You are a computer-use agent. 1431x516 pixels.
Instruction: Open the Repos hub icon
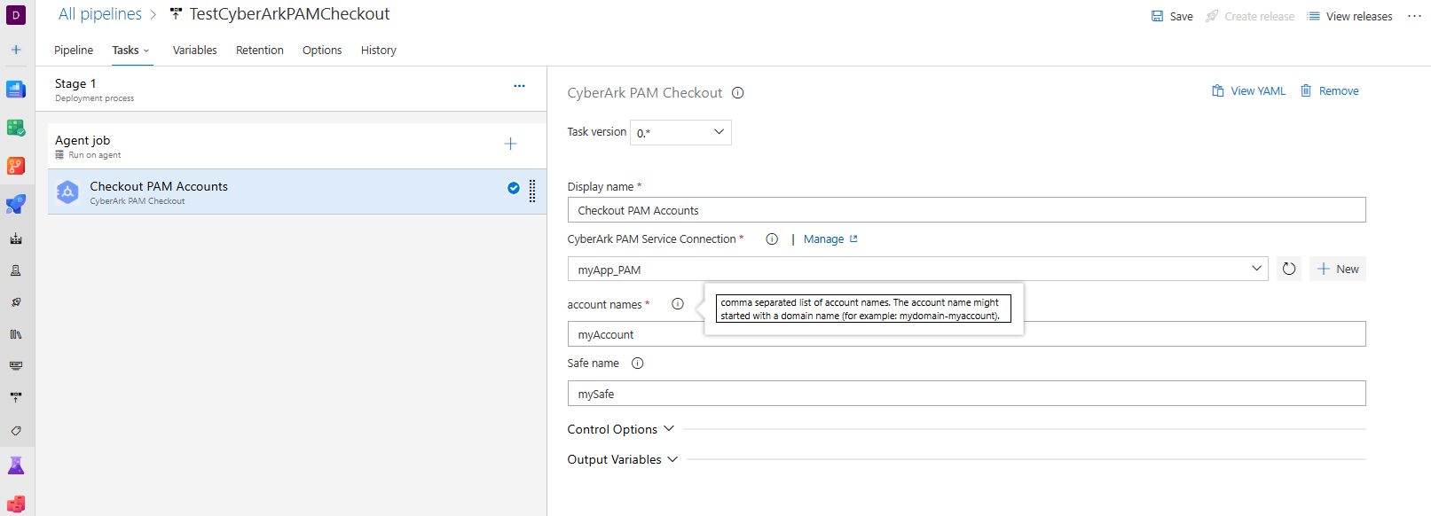tap(16, 166)
